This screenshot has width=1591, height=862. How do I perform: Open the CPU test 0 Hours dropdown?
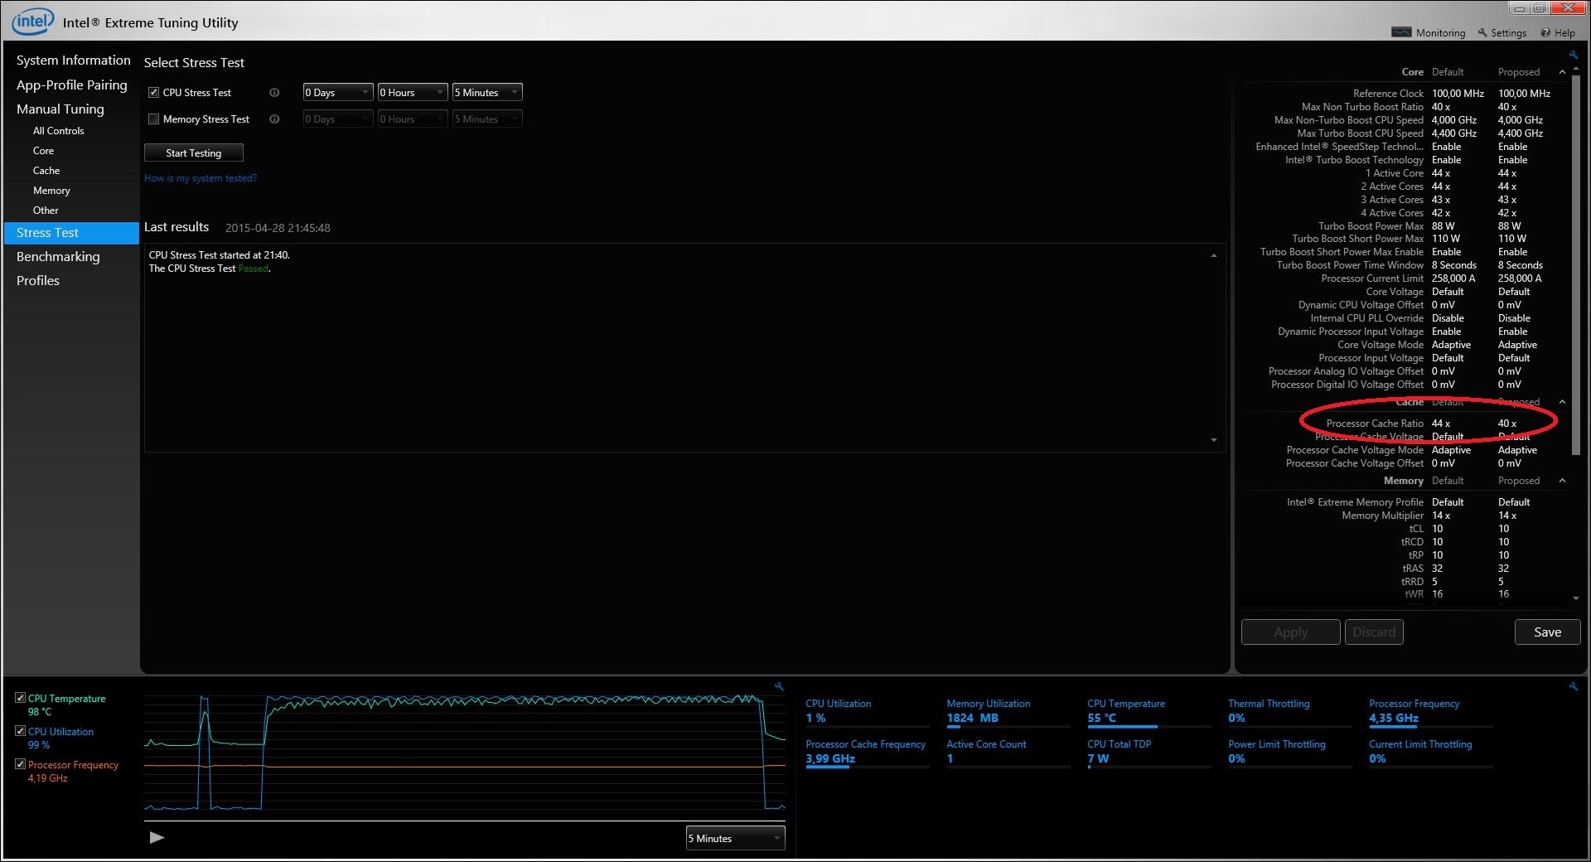click(x=413, y=92)
